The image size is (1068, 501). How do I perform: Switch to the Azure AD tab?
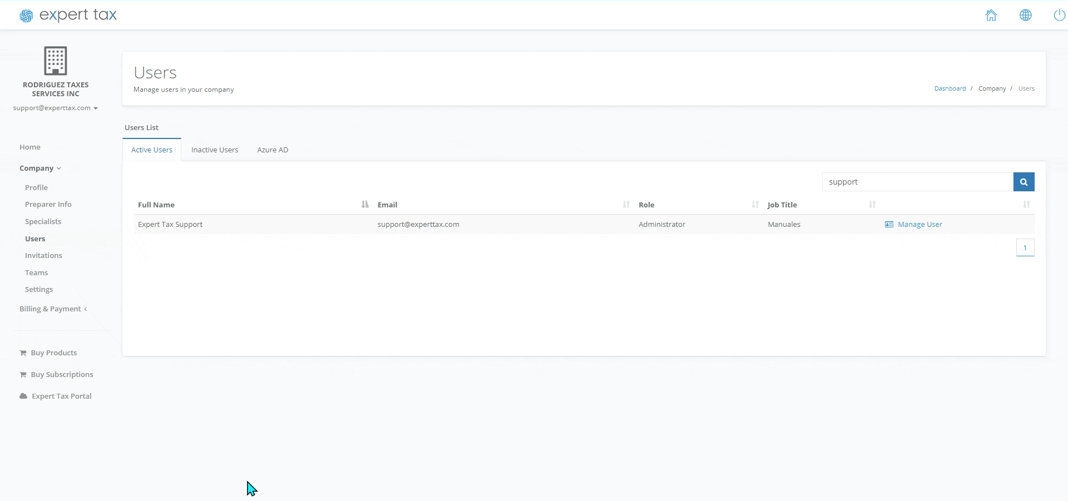[x=273, y=150]
